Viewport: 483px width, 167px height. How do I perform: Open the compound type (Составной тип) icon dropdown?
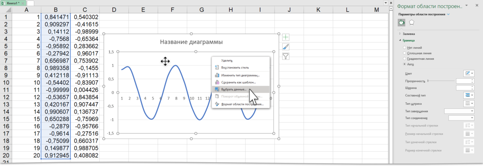point(469,96)
